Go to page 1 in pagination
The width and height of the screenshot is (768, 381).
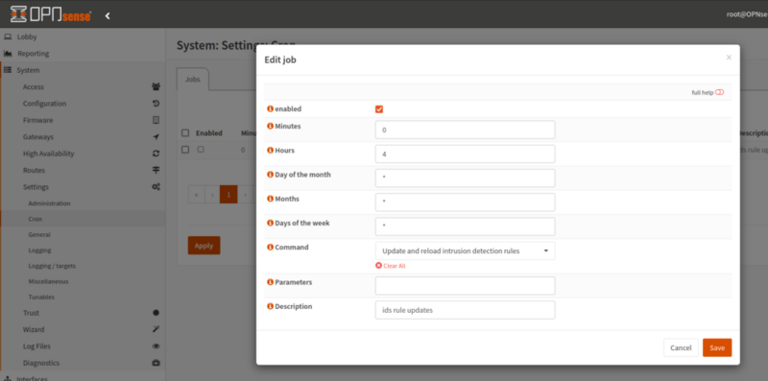pos(228,195)
